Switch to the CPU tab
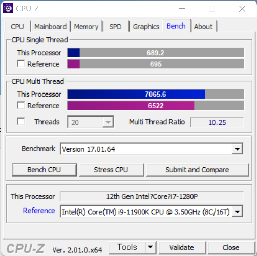The height and width of the screenshot is (256, 257). click(17, 27)
